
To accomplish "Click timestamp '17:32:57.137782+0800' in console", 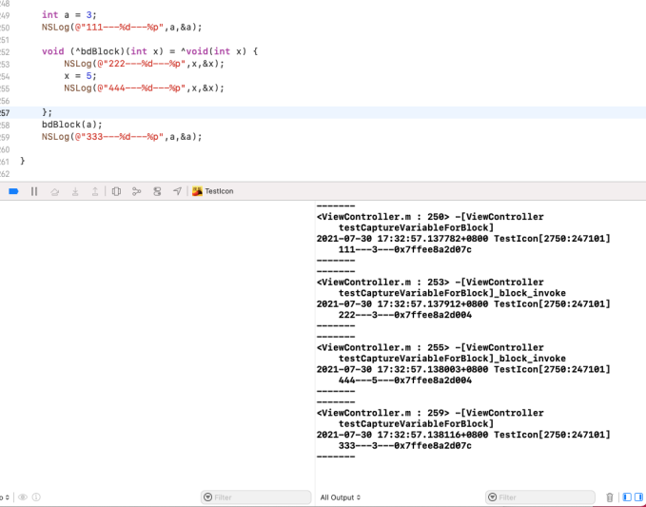I will click(x=433, y=239).
